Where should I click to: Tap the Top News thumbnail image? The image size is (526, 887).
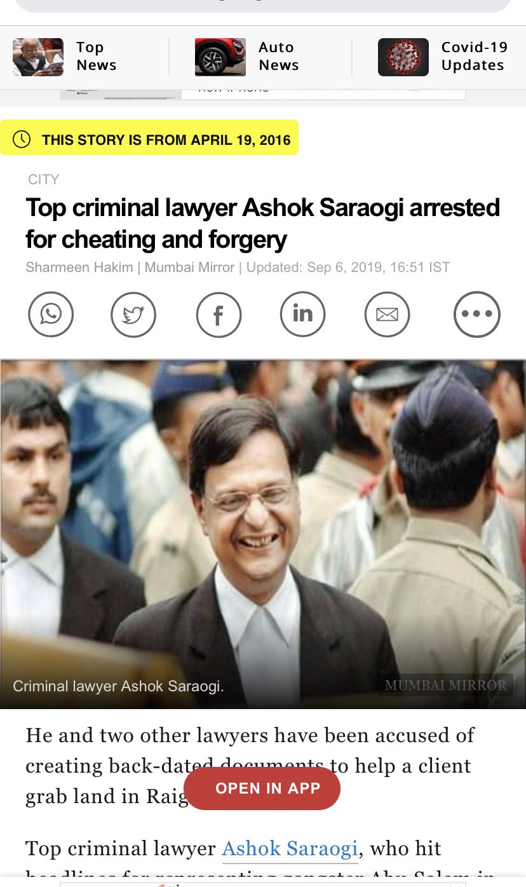[x=38, y=57]
